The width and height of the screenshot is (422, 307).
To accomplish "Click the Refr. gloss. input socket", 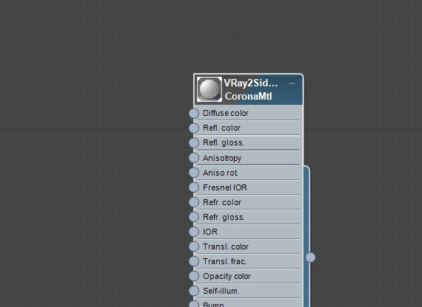I will click(x=194, y=217).
